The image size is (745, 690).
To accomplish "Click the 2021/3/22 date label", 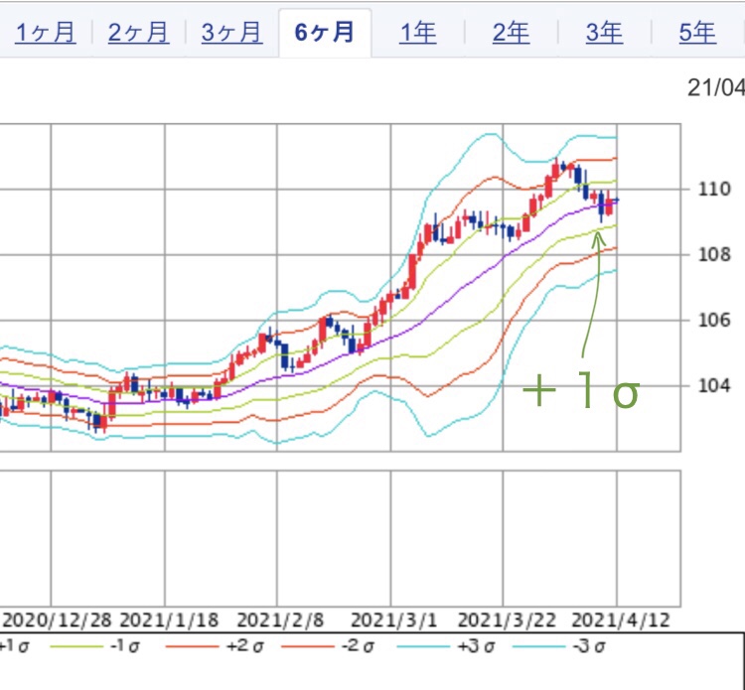I will click(507, 621).
